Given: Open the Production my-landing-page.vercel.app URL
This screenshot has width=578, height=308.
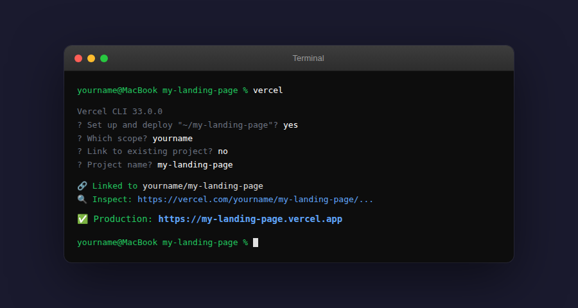Looking at the screenshot, I should coord(250,219).
